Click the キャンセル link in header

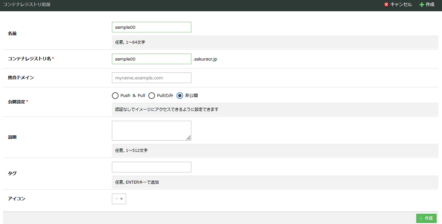(401, 5)
